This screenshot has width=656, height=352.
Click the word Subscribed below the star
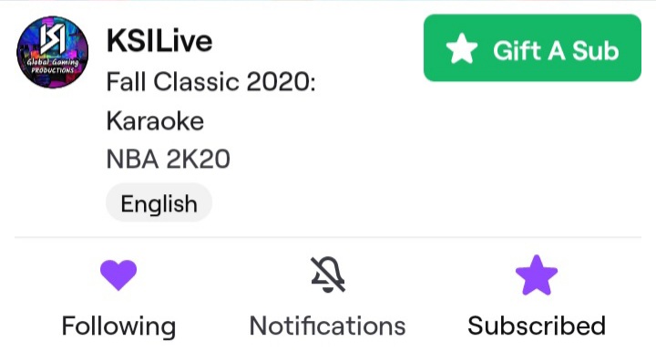[x=537, y=326]
